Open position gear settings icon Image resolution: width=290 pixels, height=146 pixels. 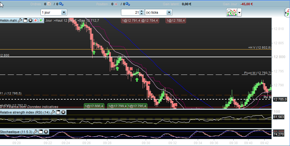[128, 4]
